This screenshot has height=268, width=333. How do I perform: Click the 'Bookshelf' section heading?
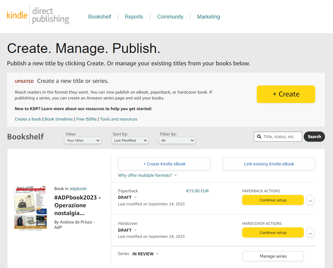26,137
